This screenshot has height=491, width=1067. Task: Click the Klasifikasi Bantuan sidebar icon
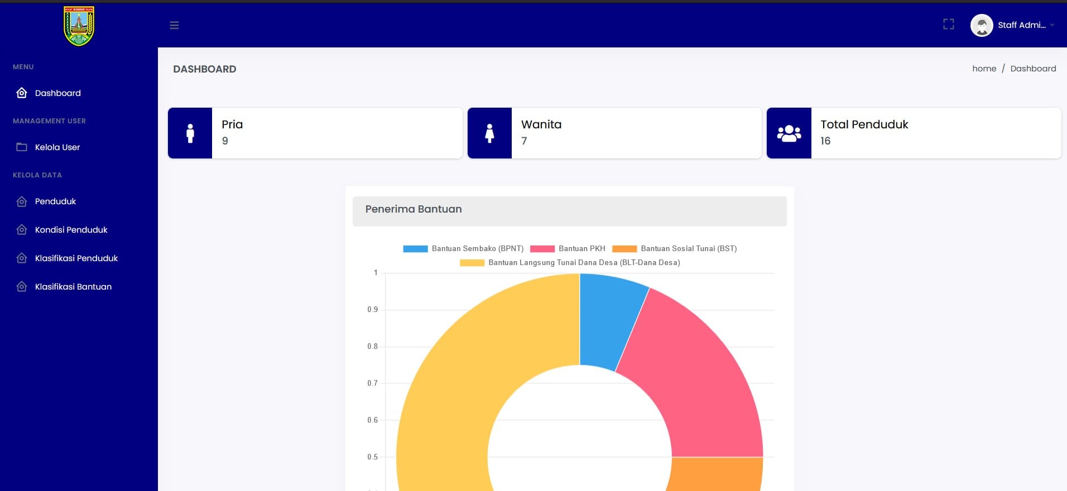tap(22, 286)
